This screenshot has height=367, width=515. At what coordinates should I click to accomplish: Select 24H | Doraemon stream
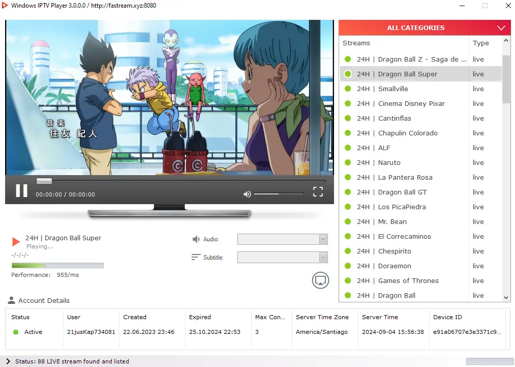420,266
